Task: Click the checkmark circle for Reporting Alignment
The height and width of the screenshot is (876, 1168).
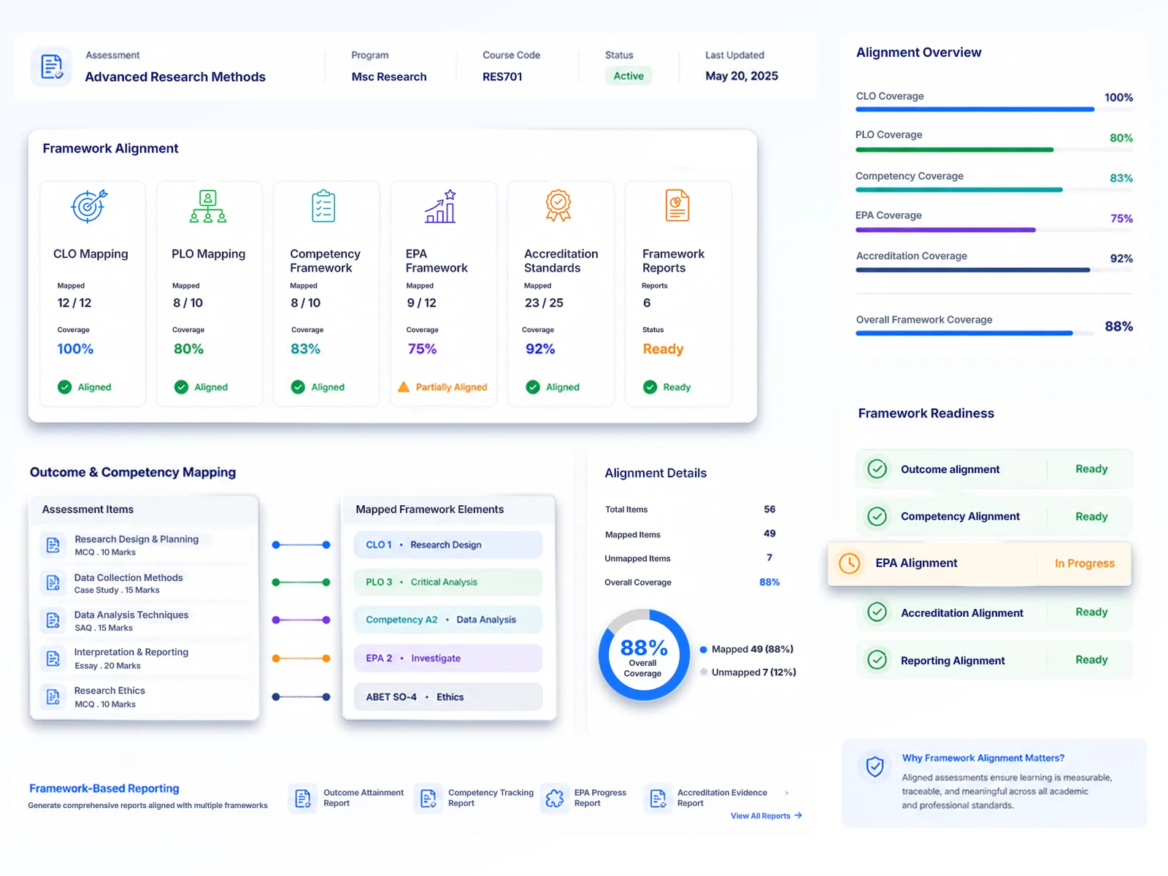Action: click(x=877, y=660)
